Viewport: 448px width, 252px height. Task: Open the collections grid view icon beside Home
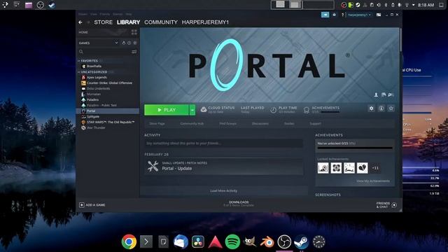pos(134,32)
